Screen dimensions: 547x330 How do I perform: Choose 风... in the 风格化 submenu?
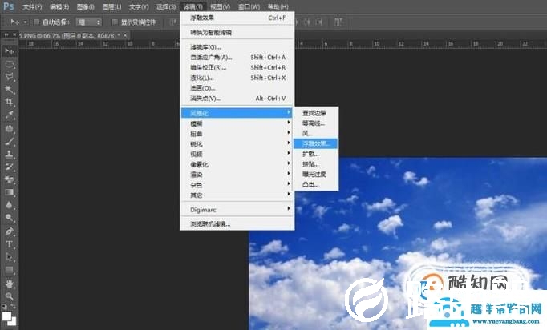coord(316,133)
